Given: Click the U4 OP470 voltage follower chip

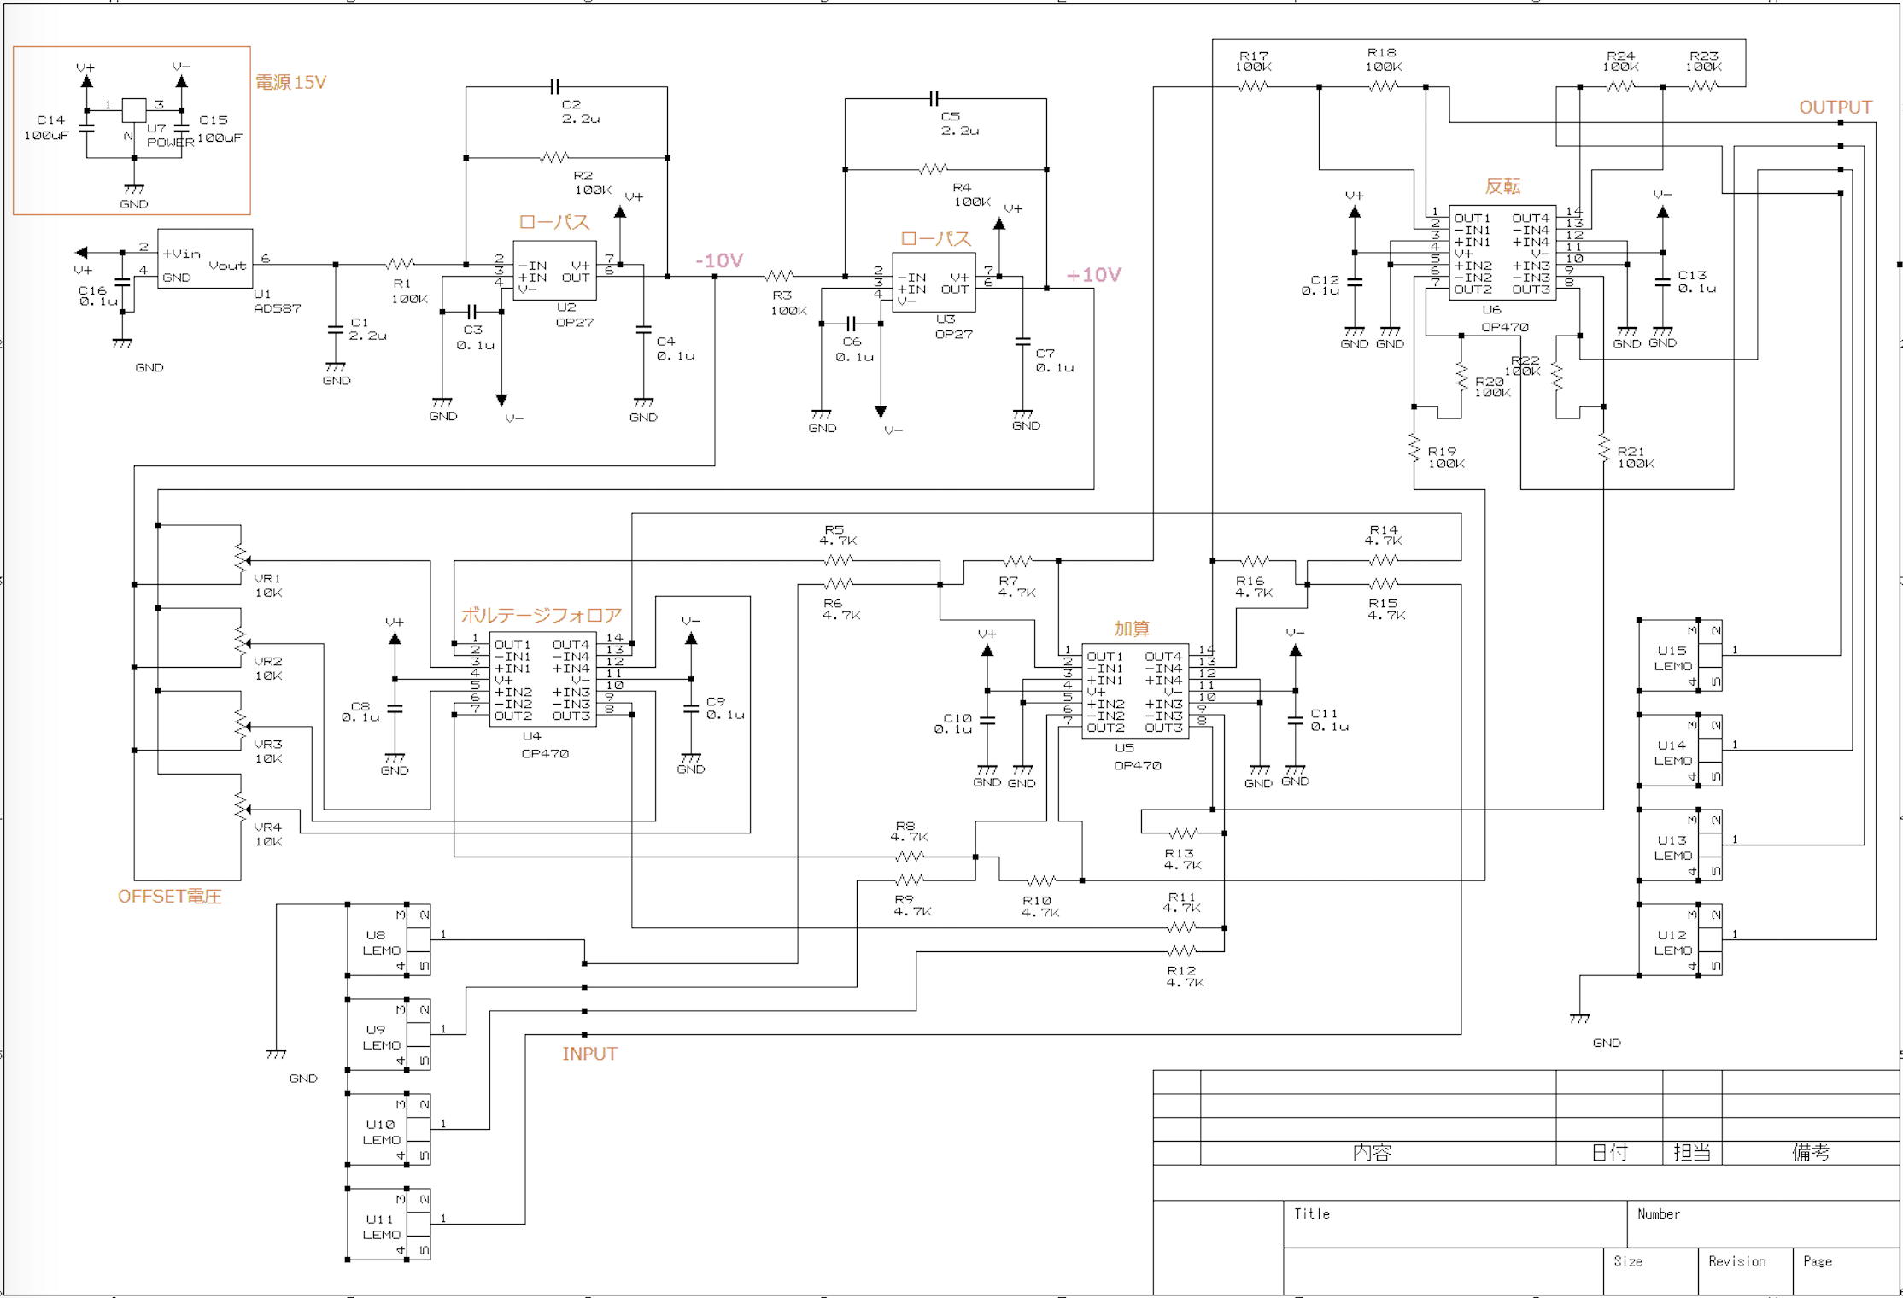Looking at the screenshot, I should [542, 680].
